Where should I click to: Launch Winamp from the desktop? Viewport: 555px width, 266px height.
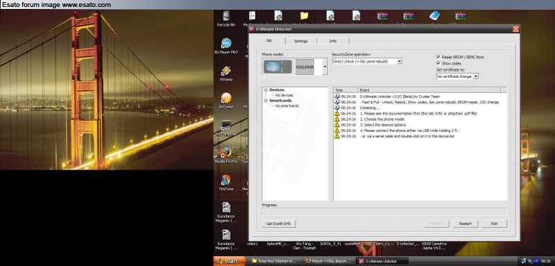coord(226,74)
